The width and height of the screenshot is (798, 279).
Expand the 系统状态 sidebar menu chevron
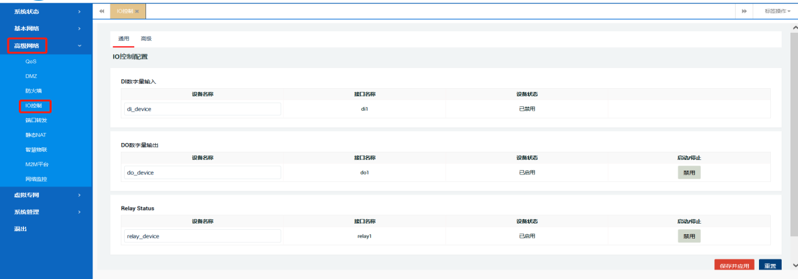pos(79,12)
